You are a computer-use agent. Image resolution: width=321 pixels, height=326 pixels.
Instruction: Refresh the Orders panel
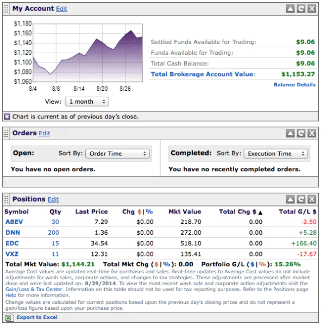[301, 133]
